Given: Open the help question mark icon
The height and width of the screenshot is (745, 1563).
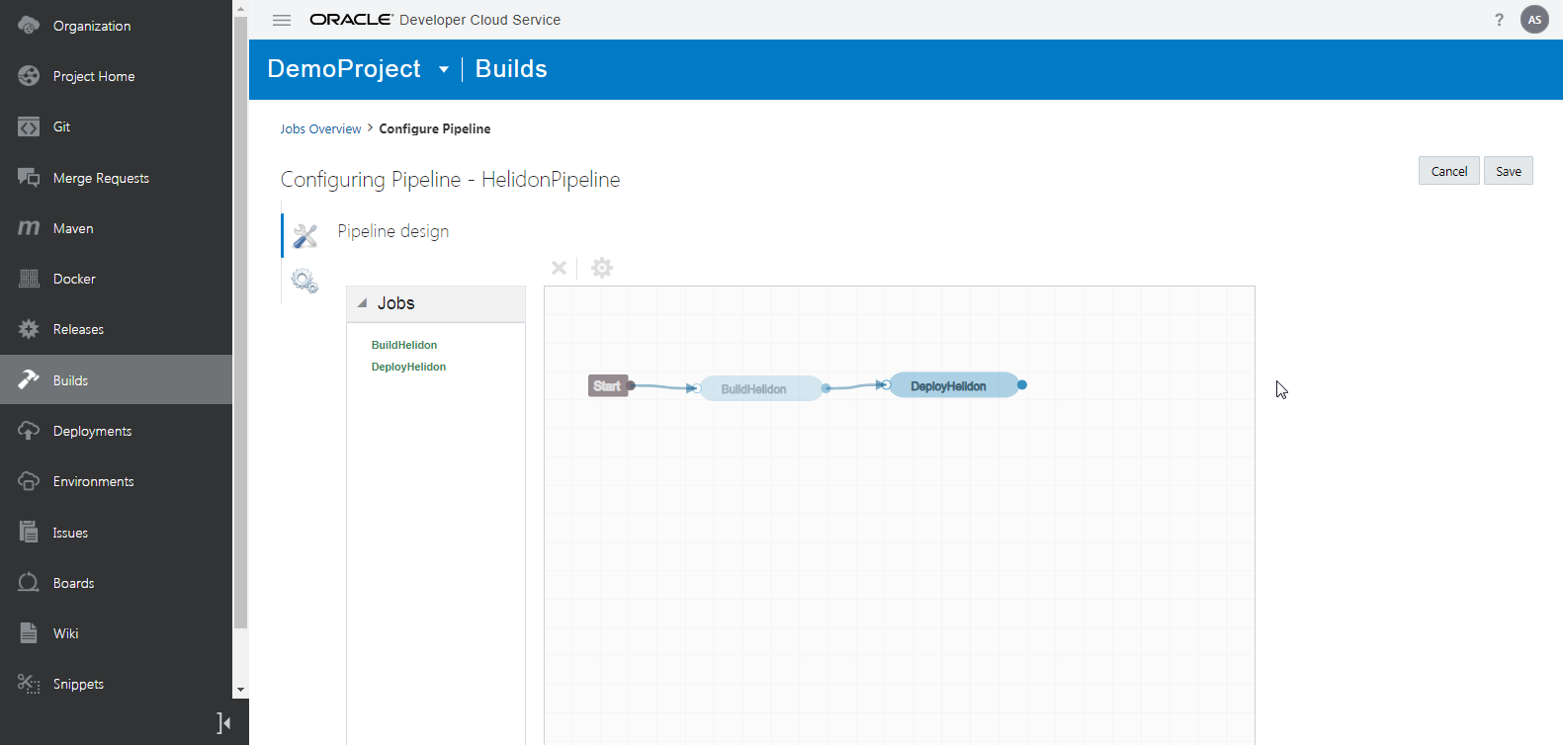Looking at the screenshot, I should click(x=1499, y=20).
